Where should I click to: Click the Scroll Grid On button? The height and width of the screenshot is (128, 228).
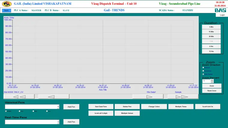point(208,106)
